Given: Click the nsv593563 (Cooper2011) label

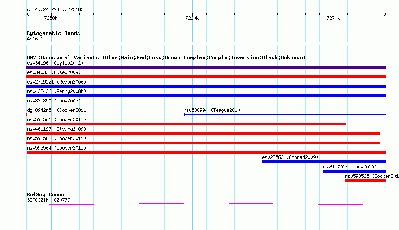Looking at the screenshot, I should click(x=56, y=138).
